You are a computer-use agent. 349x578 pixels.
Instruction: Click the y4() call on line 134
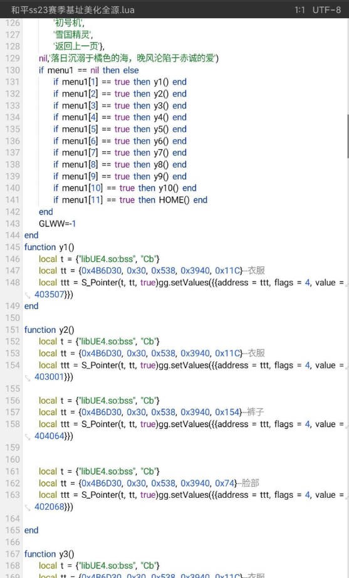coord(161,117)
